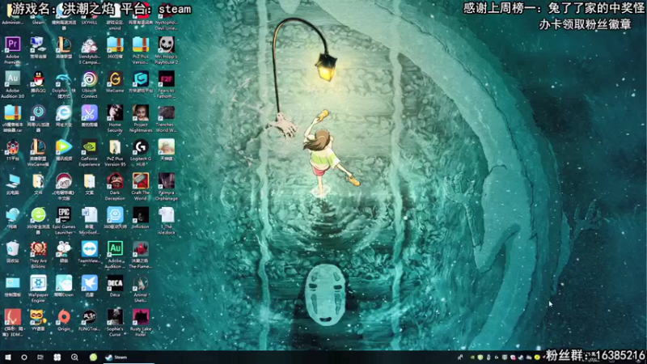Open Craft The World shortcut

pos(141,187)
